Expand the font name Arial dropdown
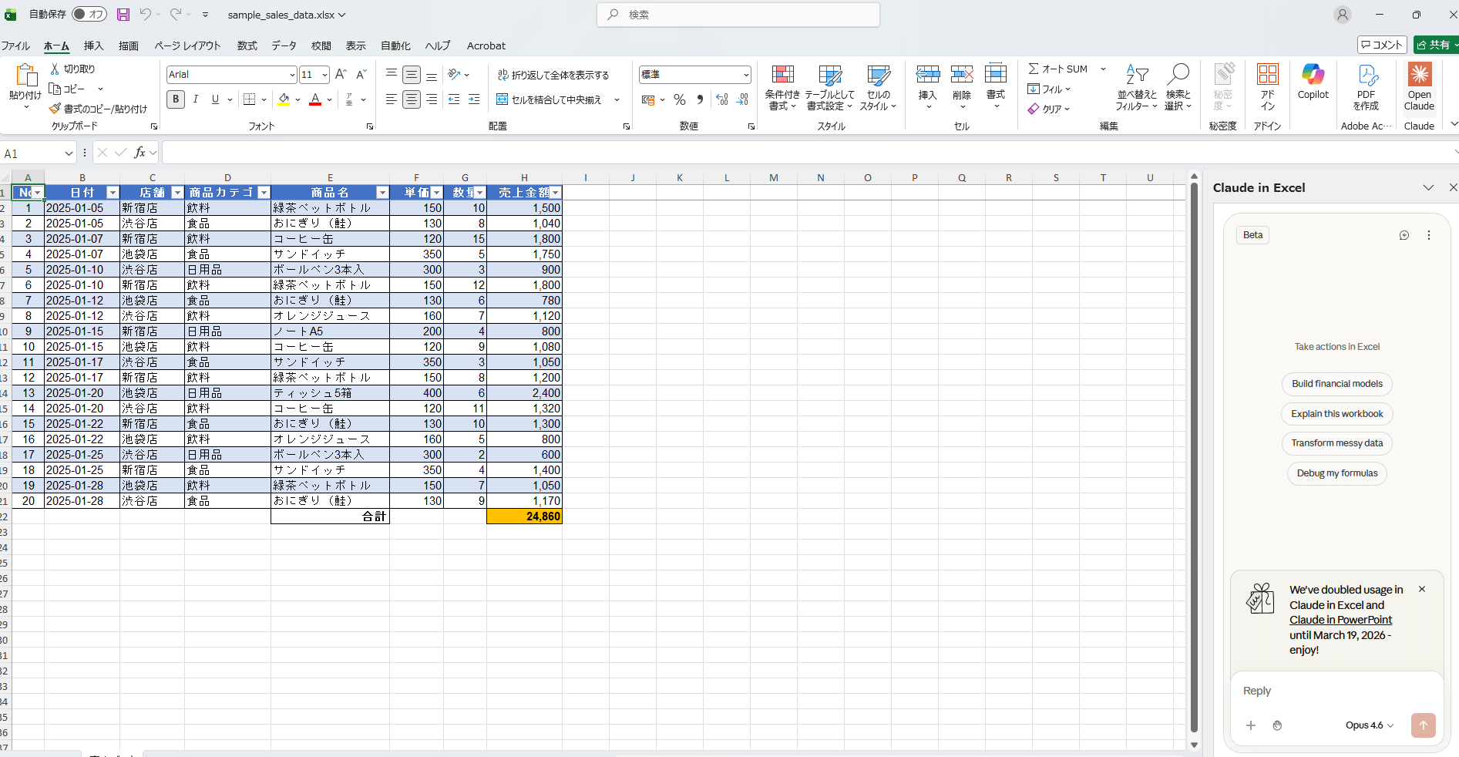Viewport: 1459px width, 757px height. [x=292, y=75]
